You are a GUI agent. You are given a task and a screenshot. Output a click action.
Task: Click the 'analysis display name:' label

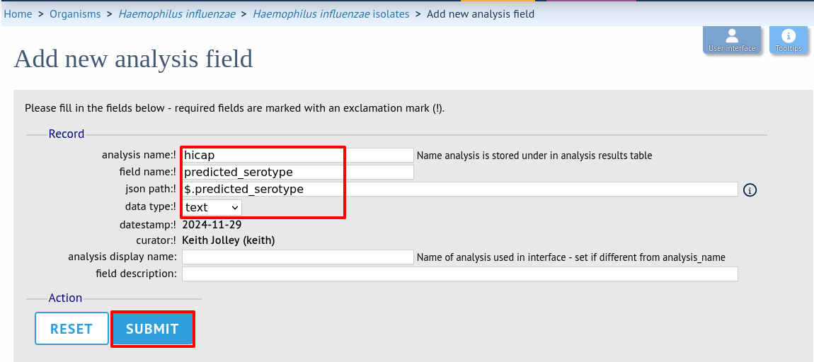coord(122,257)
